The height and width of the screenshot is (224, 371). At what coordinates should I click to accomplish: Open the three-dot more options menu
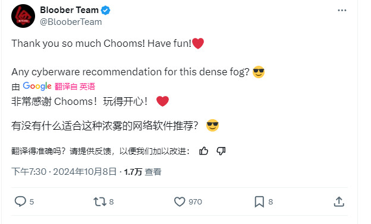coord(342,11)
